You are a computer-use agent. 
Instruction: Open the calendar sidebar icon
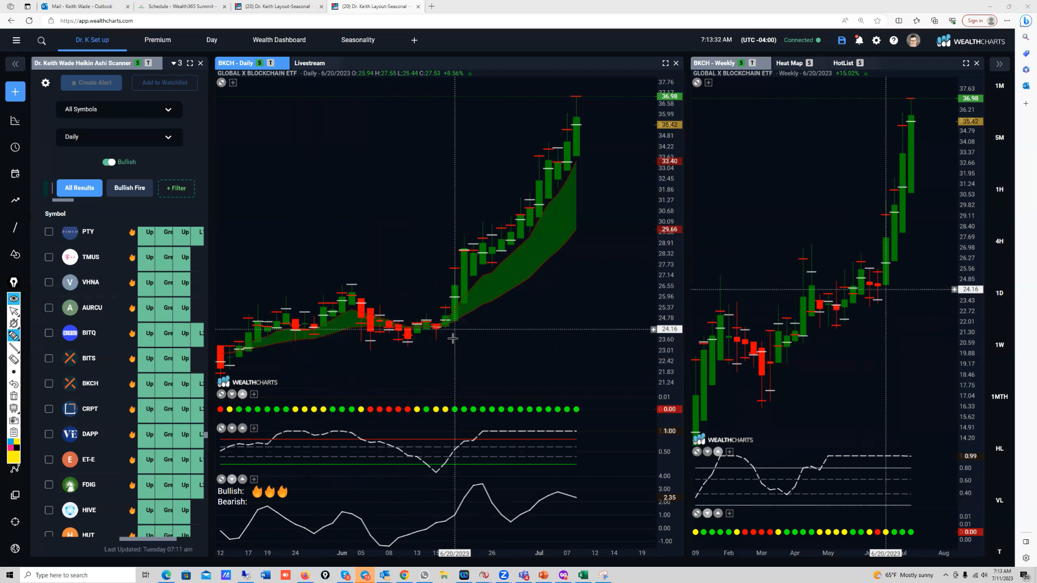coord(15,174)
